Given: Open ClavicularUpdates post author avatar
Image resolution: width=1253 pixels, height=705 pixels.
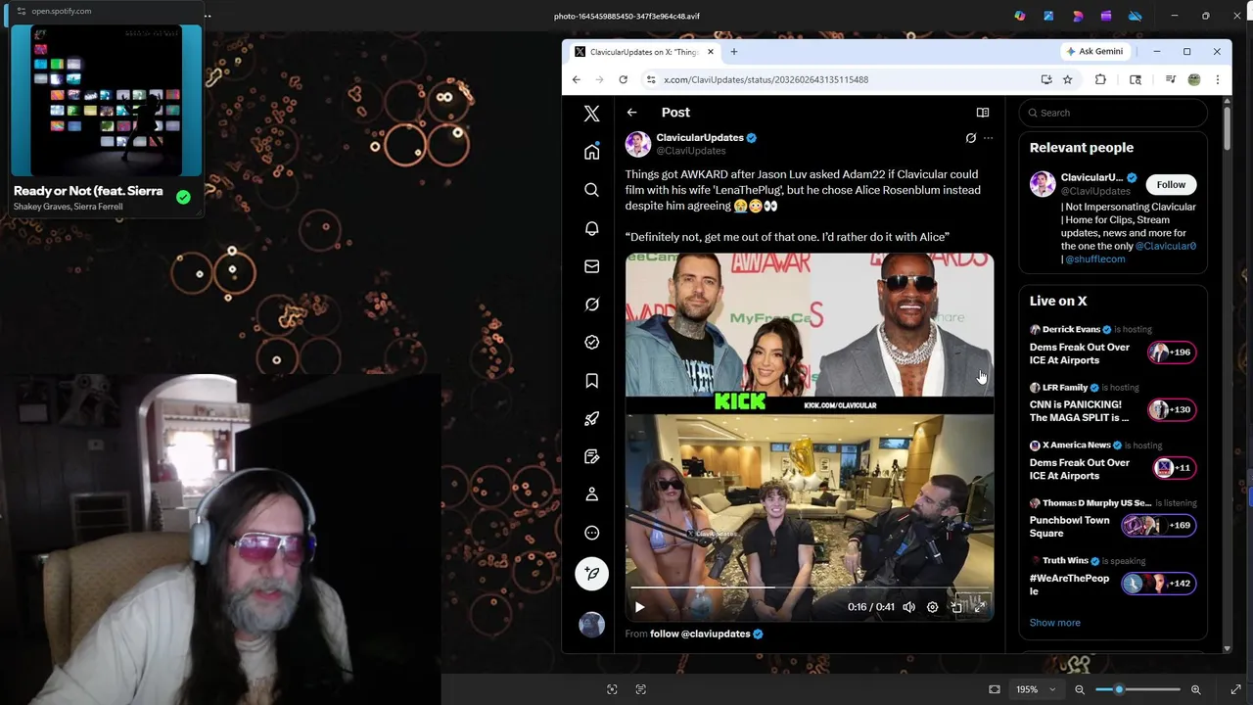Looking at the screenshot, I should click(638, 144).
